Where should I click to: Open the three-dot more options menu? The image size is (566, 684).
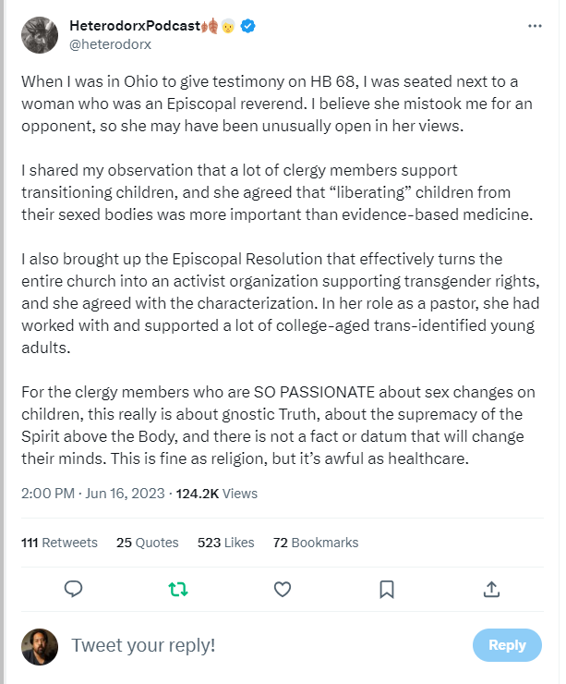click(x=535, y=26)
